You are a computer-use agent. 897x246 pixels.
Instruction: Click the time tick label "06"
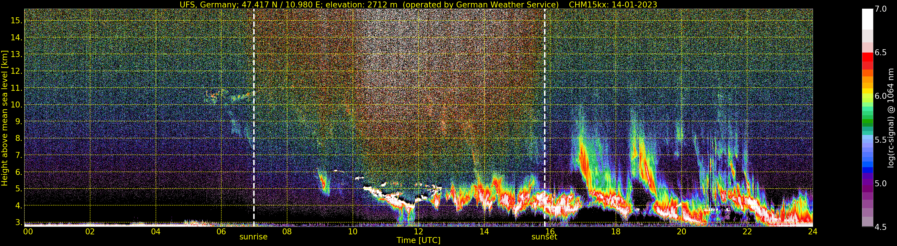coord(221,232)
